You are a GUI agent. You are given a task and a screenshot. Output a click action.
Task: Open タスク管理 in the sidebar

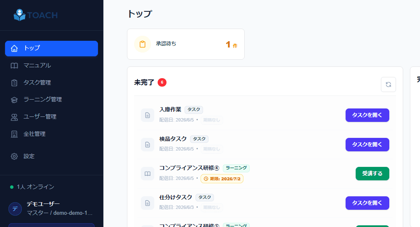tap(51, 83)
